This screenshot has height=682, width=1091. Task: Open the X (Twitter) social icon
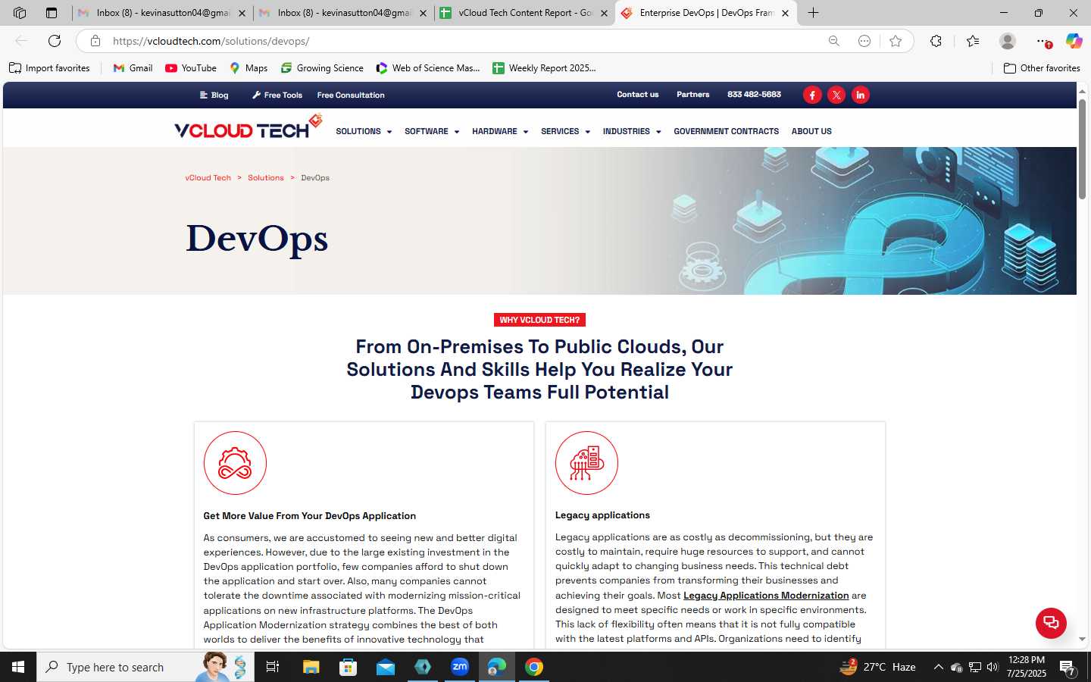coord(836,95)
